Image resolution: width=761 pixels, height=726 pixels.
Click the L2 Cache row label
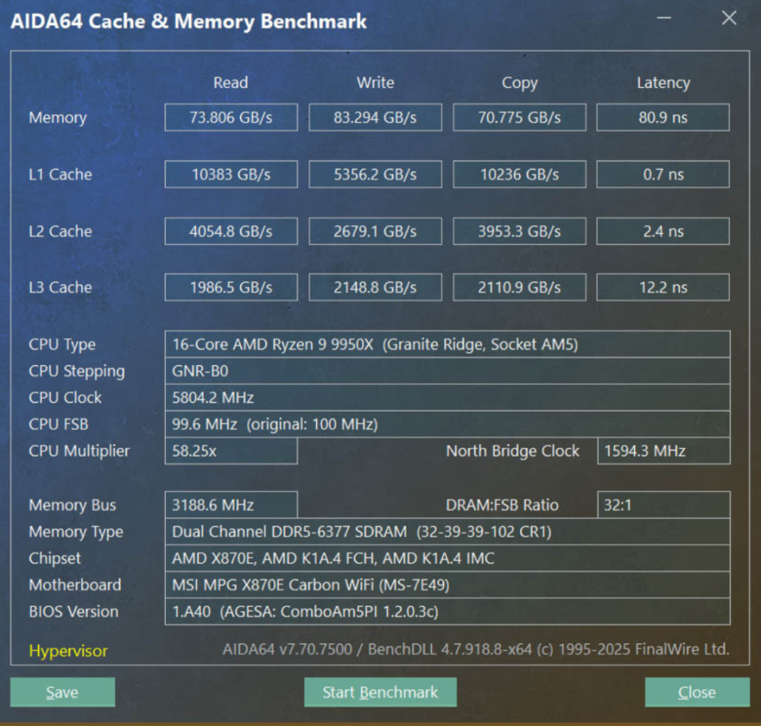[x=60, y=231]
